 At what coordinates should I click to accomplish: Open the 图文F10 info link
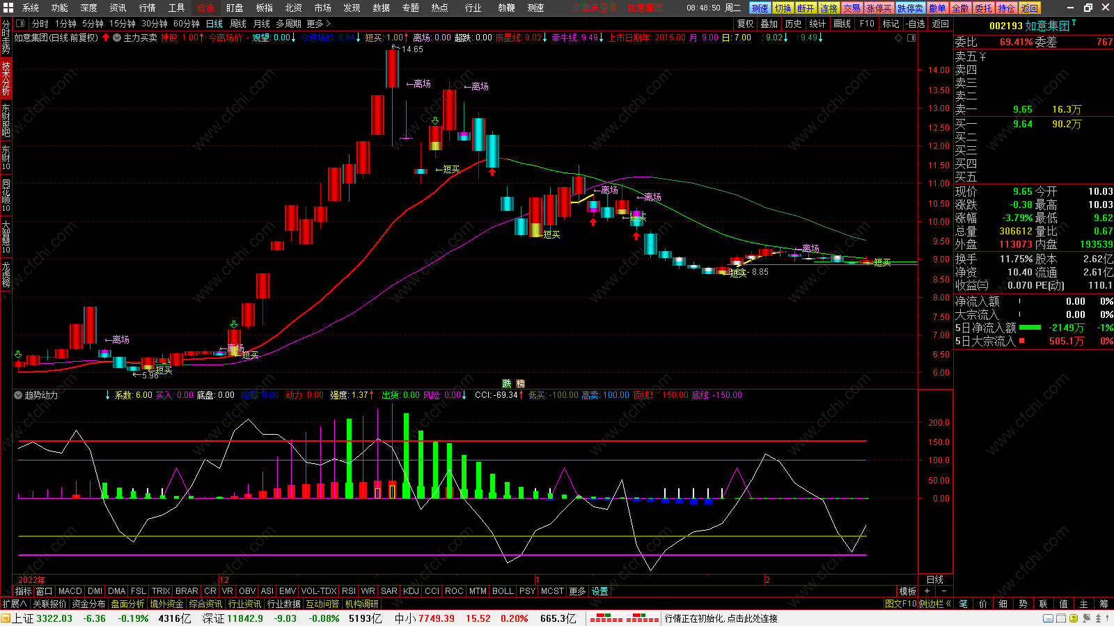click(901, 604)
